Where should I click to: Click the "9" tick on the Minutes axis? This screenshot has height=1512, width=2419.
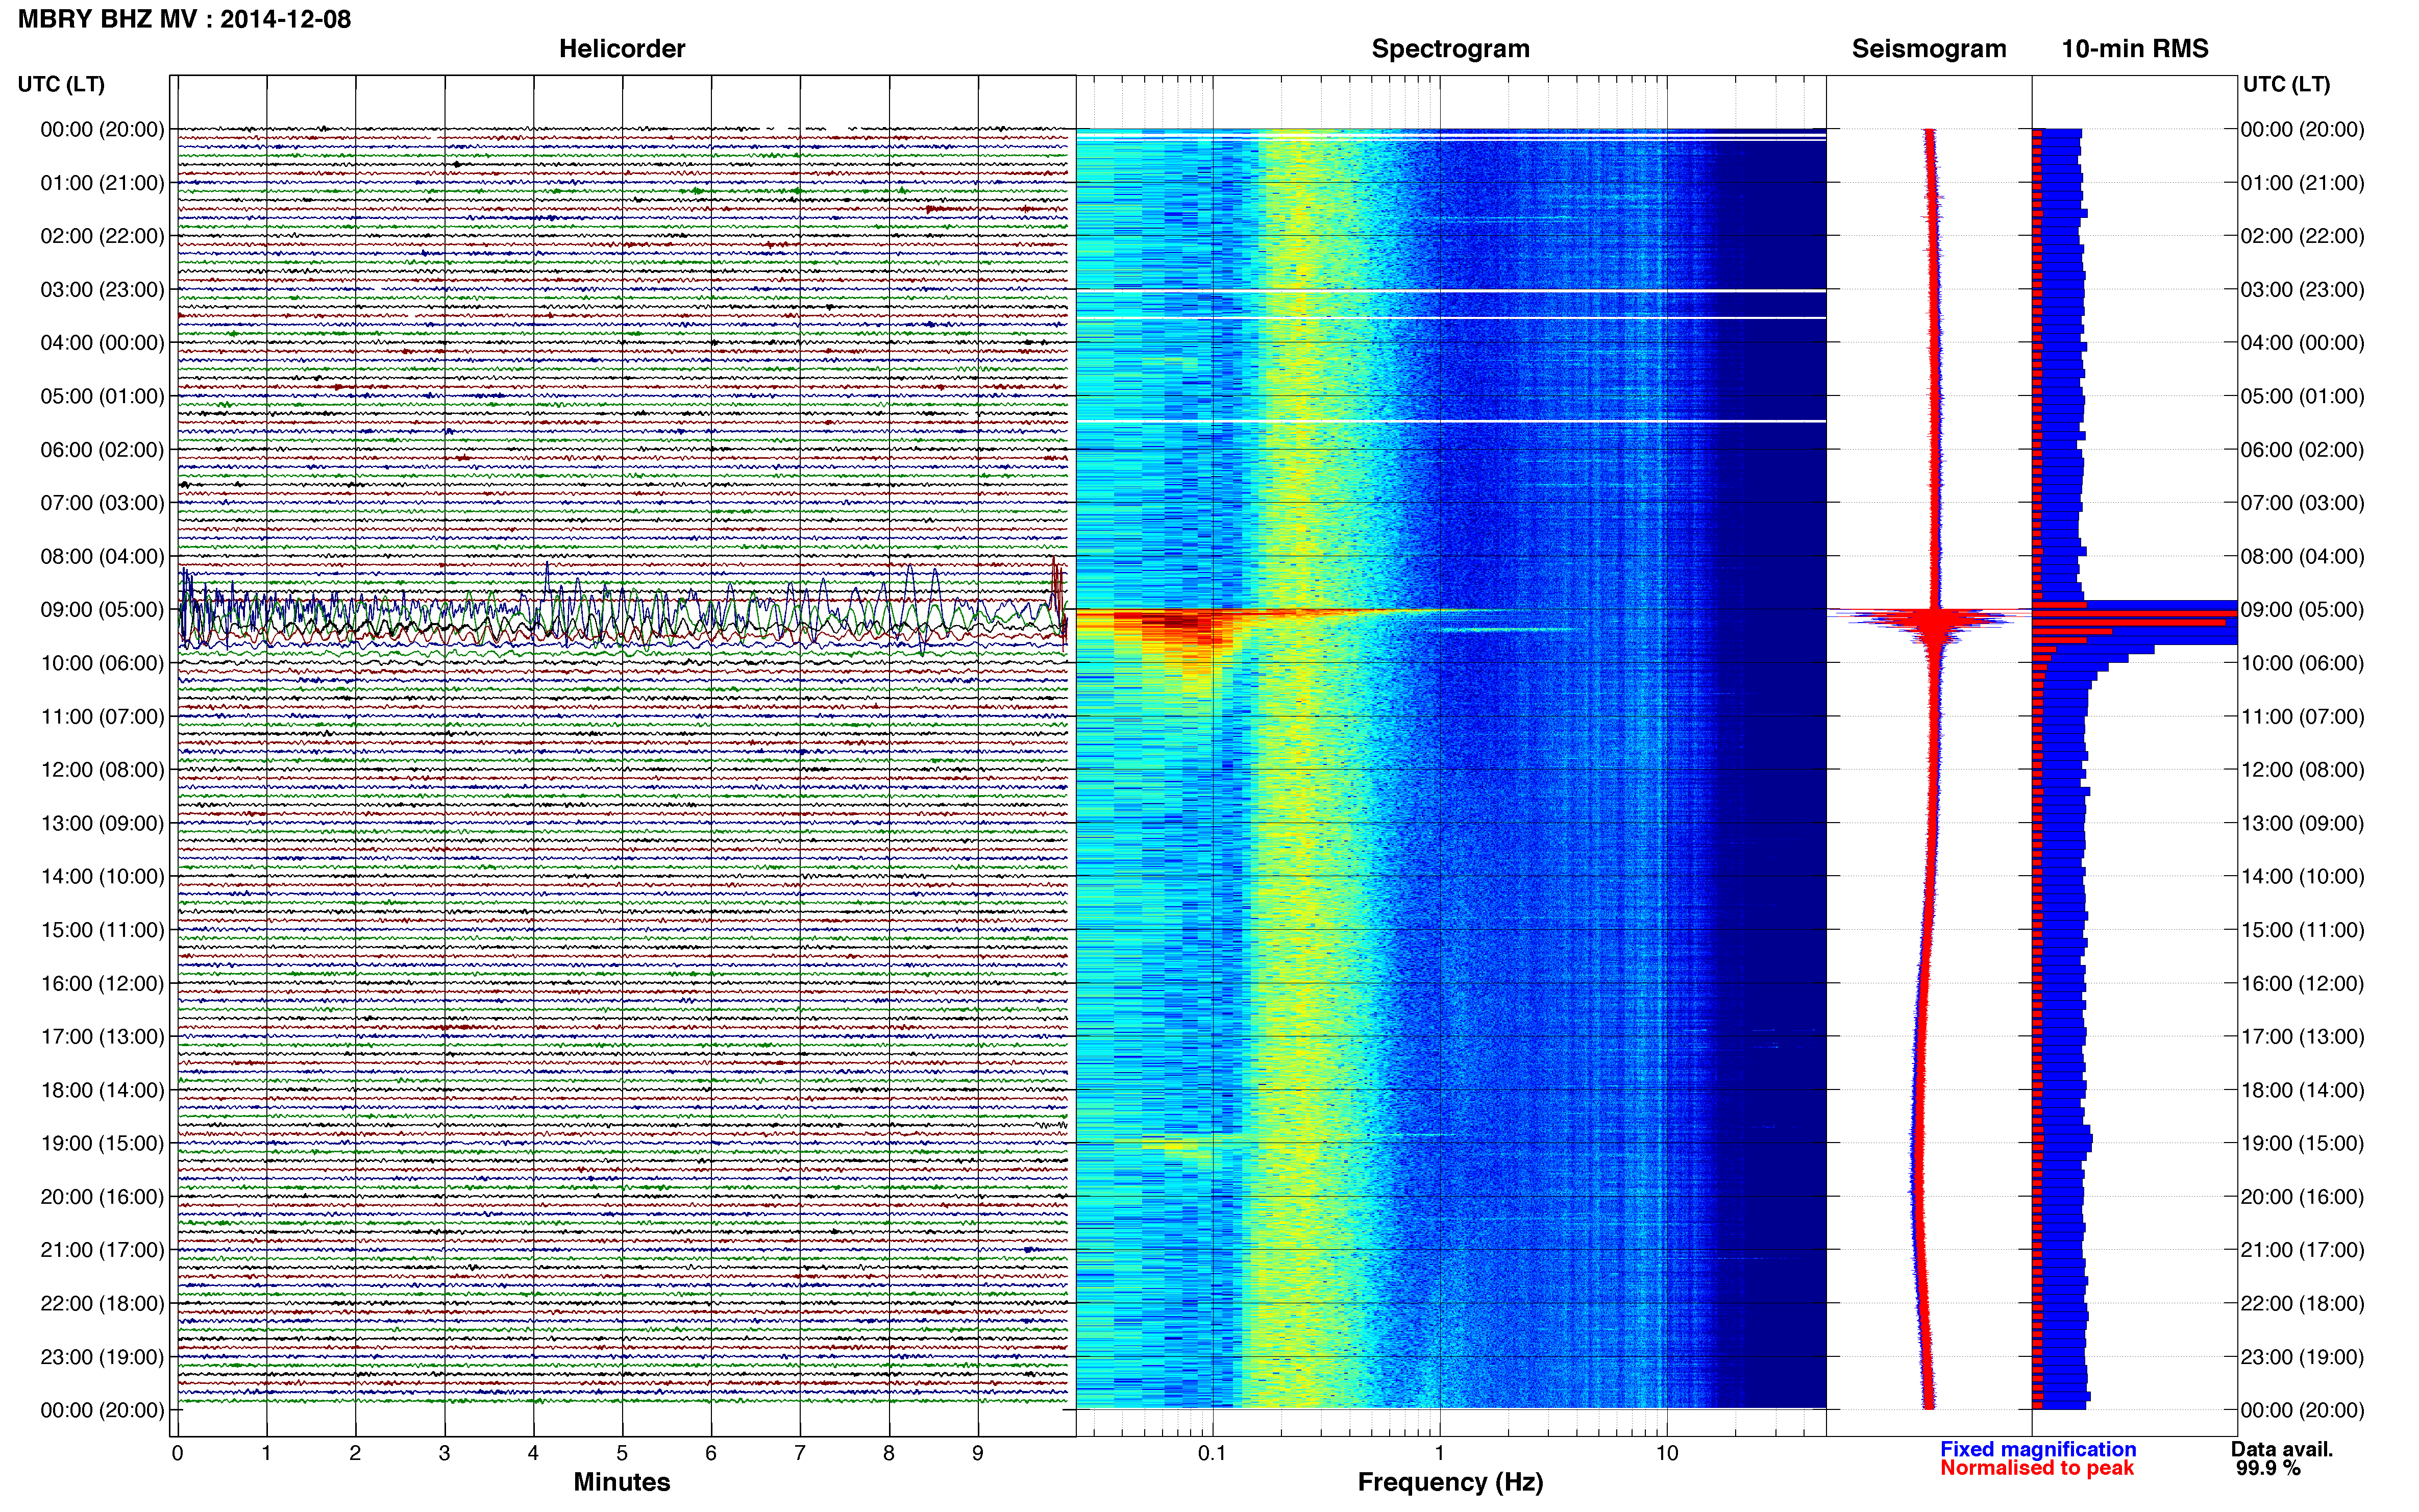pyautogui.click(x=978, y=1453)
